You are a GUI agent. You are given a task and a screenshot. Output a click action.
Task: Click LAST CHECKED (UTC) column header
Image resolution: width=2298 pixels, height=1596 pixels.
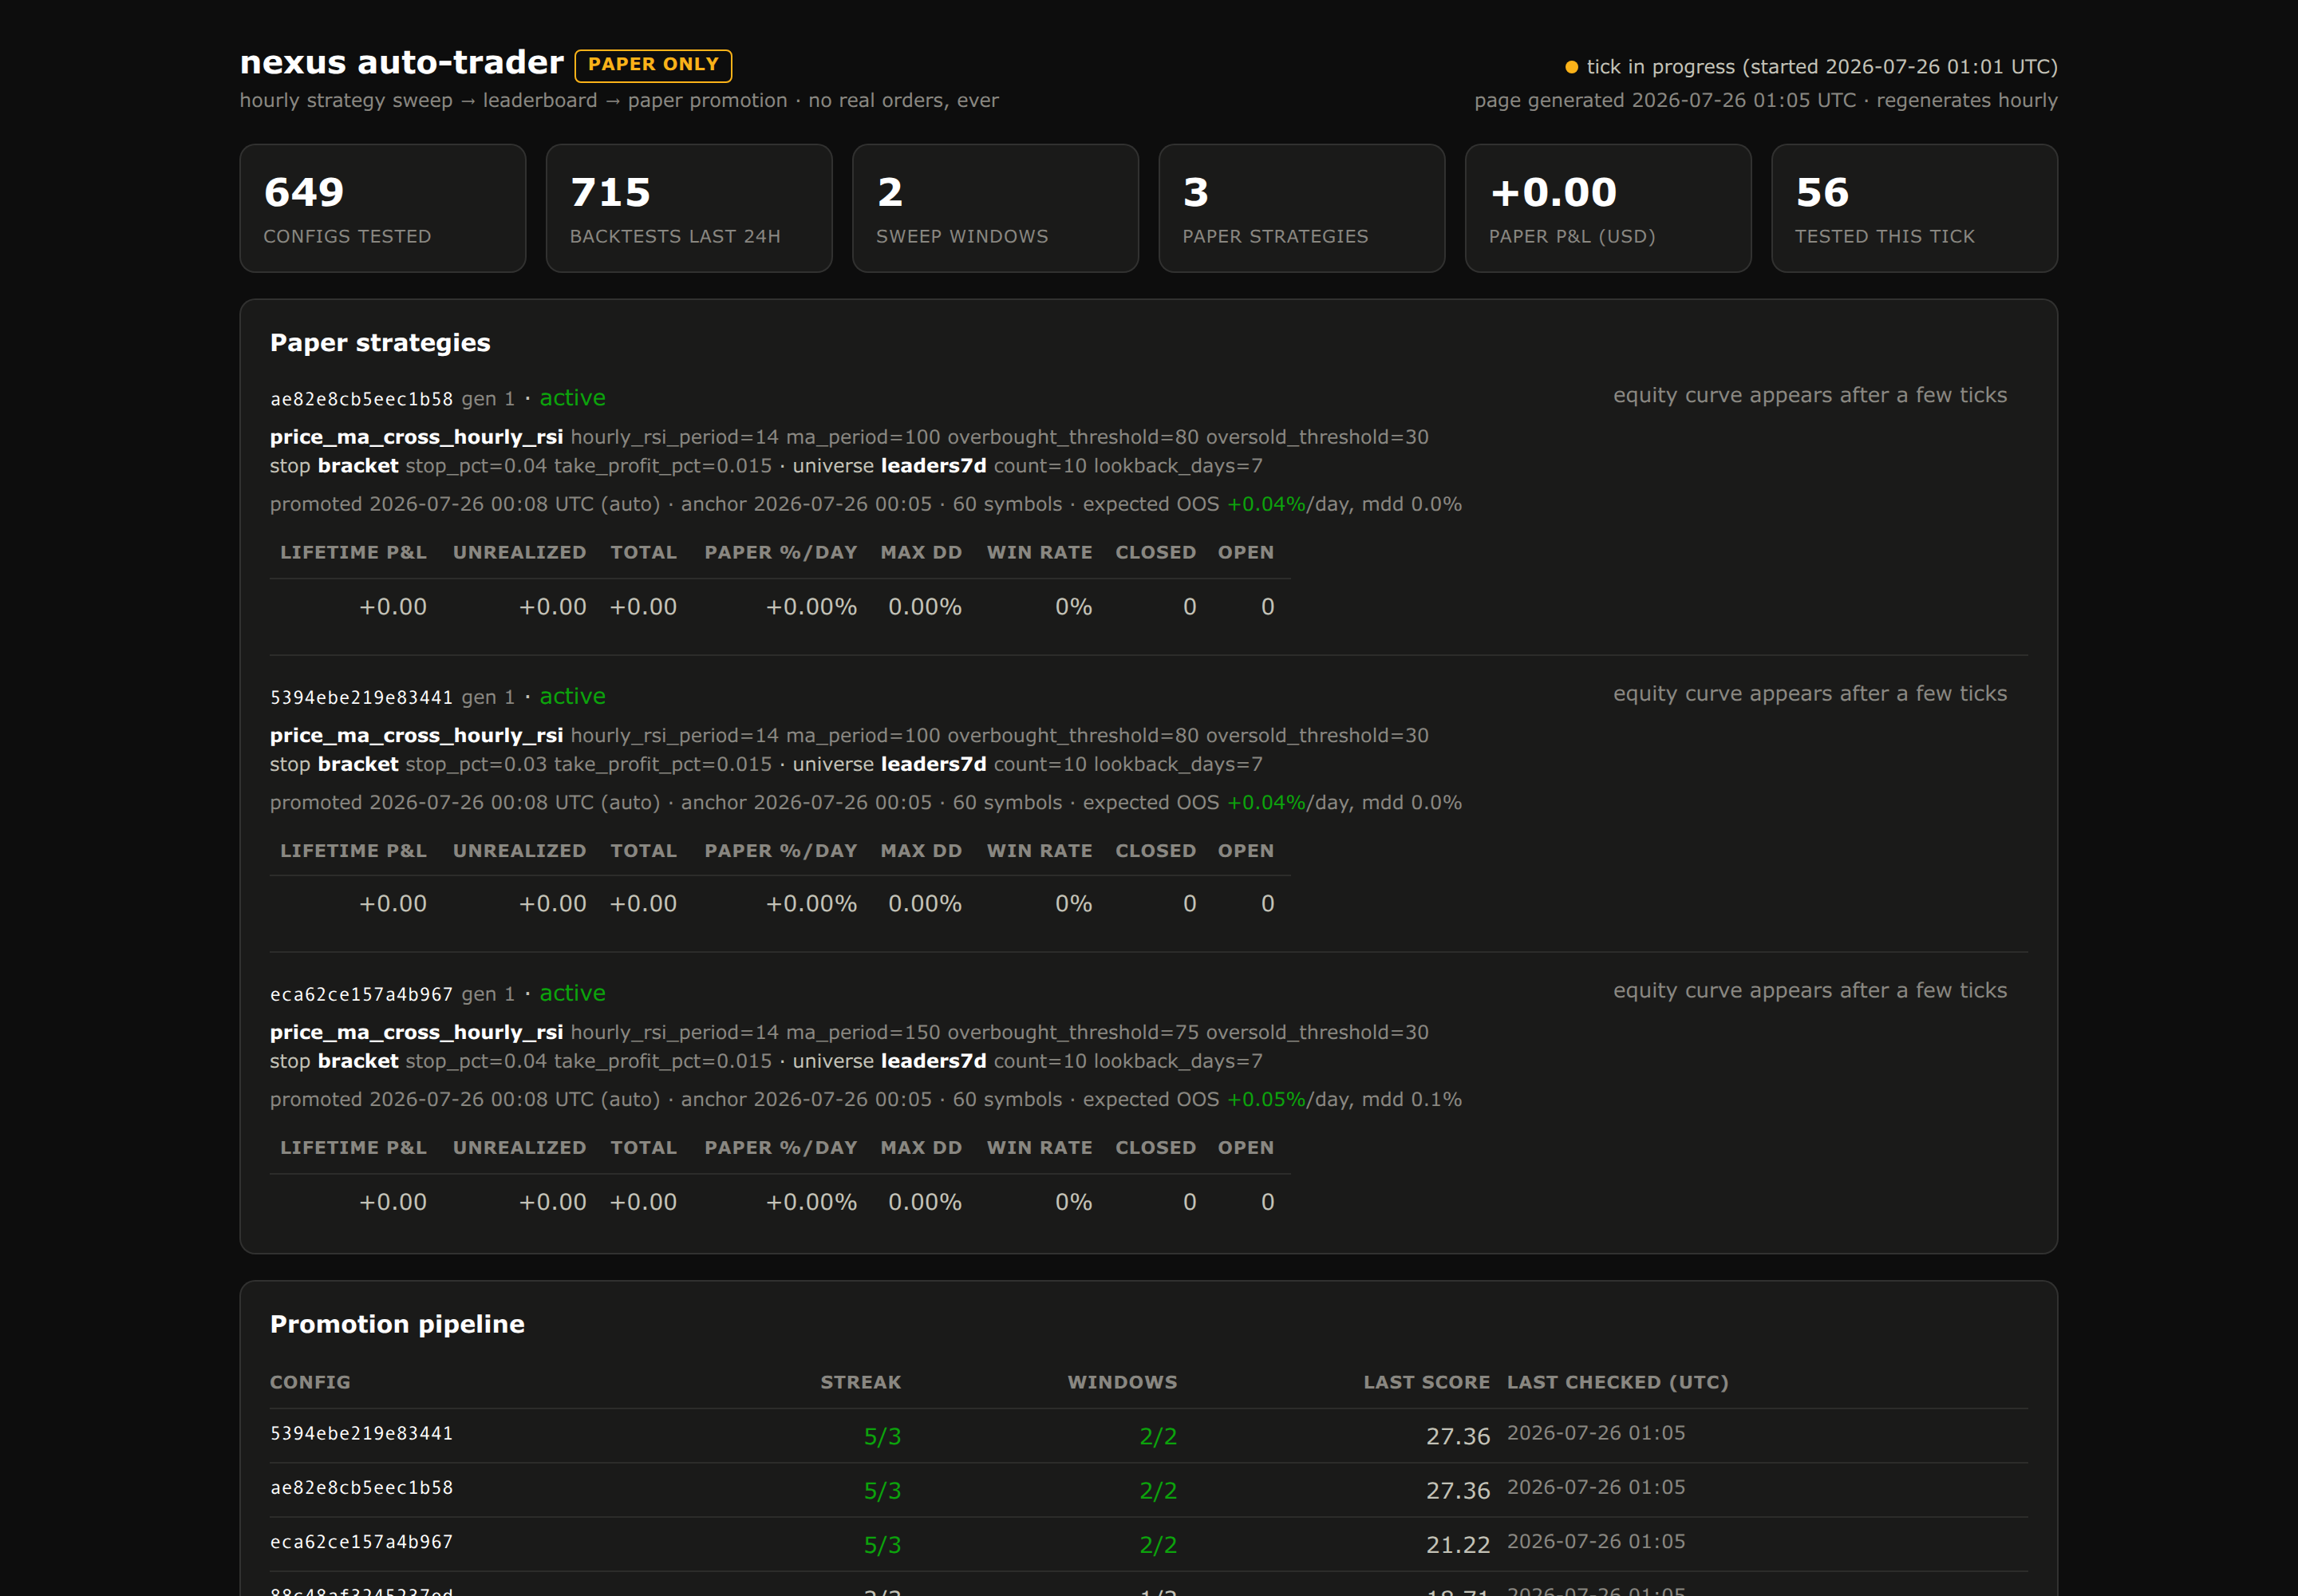point(1617,1382)
